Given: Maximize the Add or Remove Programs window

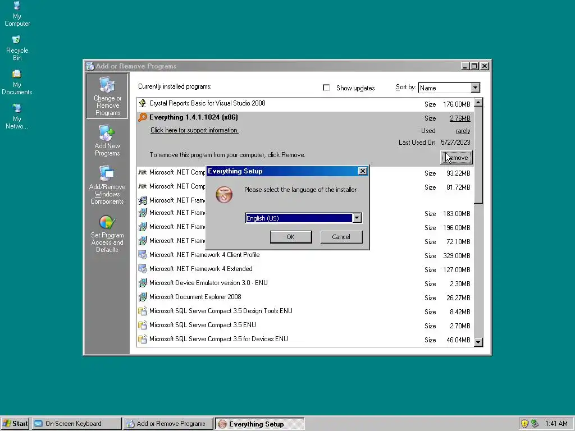Looking at the screenshot, I should tap(474, 66).
